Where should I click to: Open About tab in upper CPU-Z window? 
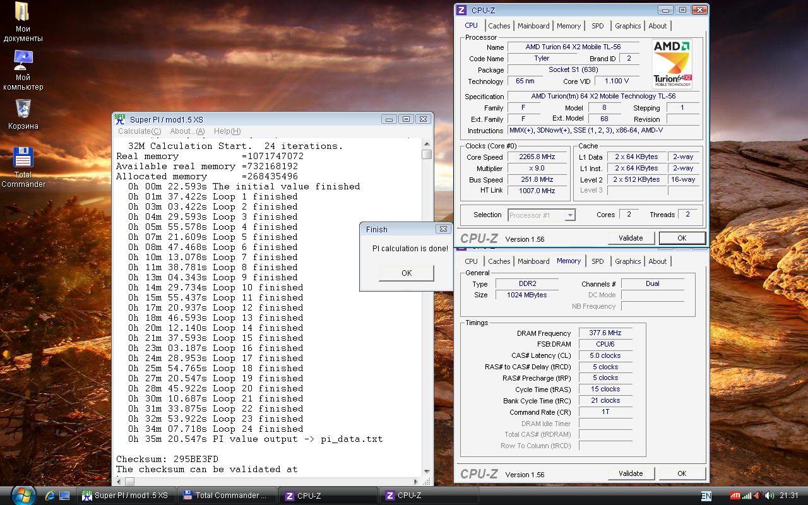[x=658, y=26]
